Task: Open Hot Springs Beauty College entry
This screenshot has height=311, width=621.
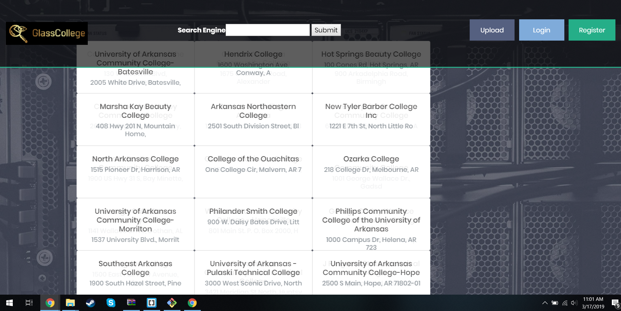Action: point(371,54)
